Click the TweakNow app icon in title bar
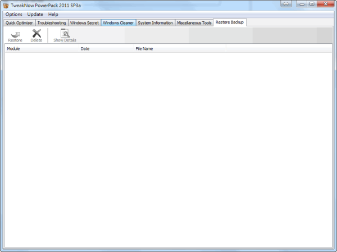 [6, 6]
